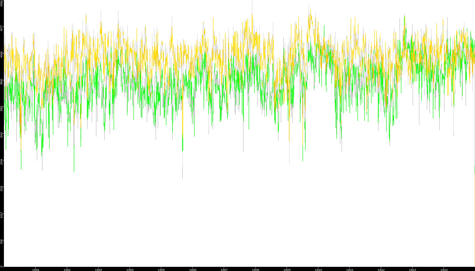Click the 0 origin value label
The image size is (475, 271).
pos(2,266)
